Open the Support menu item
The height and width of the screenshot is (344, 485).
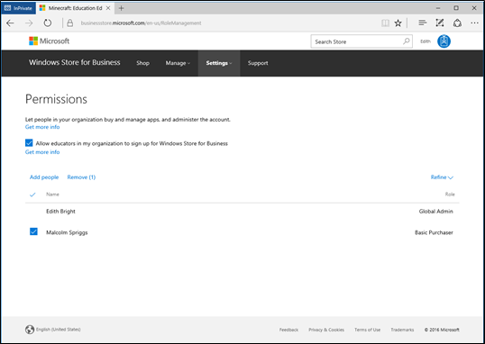click(x=258, y=63)
